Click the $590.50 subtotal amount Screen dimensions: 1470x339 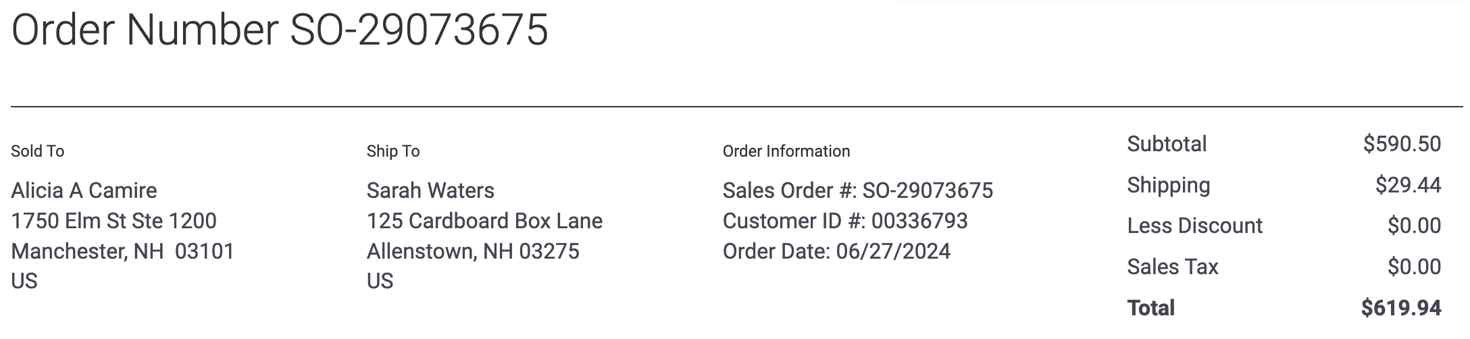click(x=1402, y=144)
